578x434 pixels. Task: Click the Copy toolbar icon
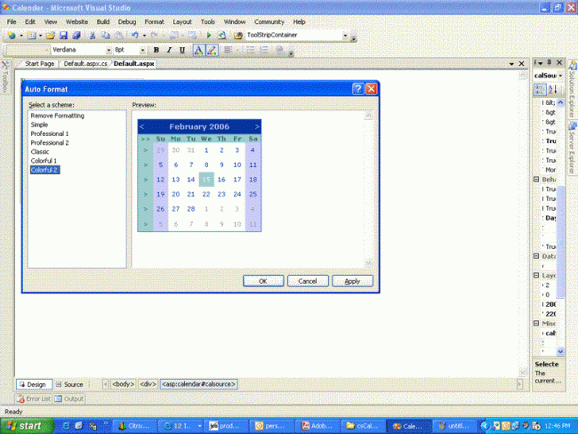pyautogui.click(x=106, y=36)
